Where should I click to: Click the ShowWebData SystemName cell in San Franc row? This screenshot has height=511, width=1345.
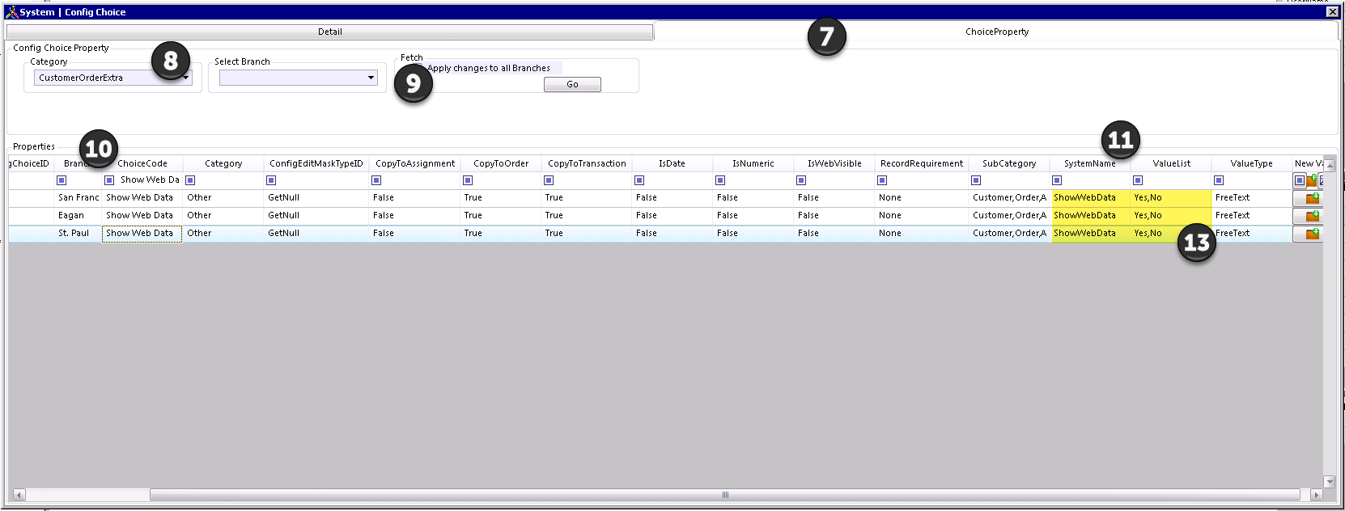tap(1091, 198)
